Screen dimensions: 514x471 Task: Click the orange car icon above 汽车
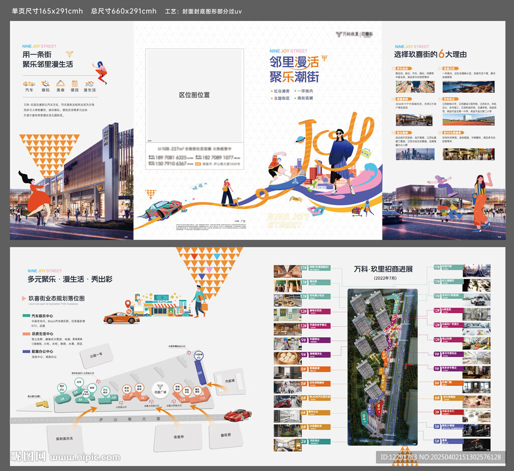tap(29, 84)
